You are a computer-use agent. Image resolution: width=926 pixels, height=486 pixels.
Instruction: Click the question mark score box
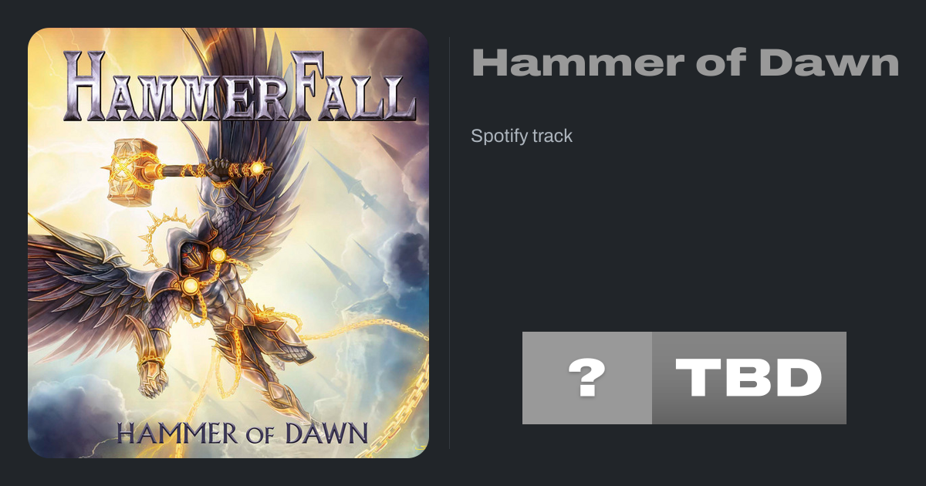click(x=587, y=378)
